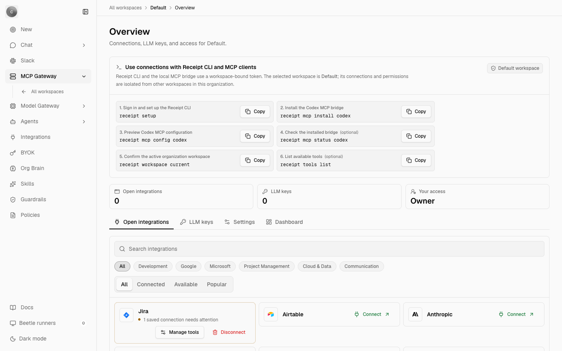Open Integrations from the sidebar
The height and width of the screenshot is (351, 562).
48,137
